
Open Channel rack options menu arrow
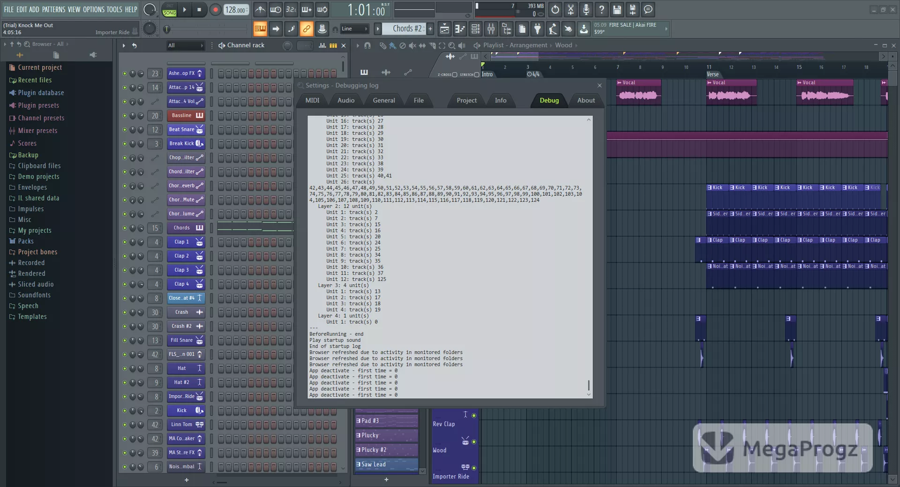point(124,45)
